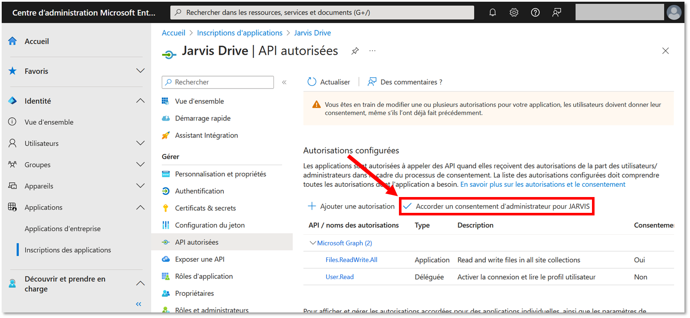The height and width of the screenshot is (318, 690).
Task: Close the Jarvis Drive blade with X
Action: point(665,51)
